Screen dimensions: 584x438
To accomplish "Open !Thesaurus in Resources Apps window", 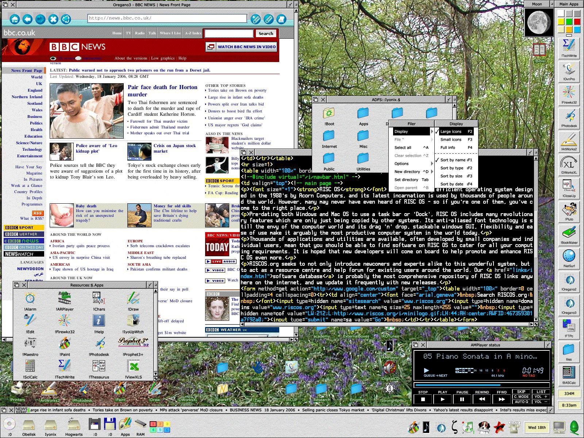I will 99,369.
